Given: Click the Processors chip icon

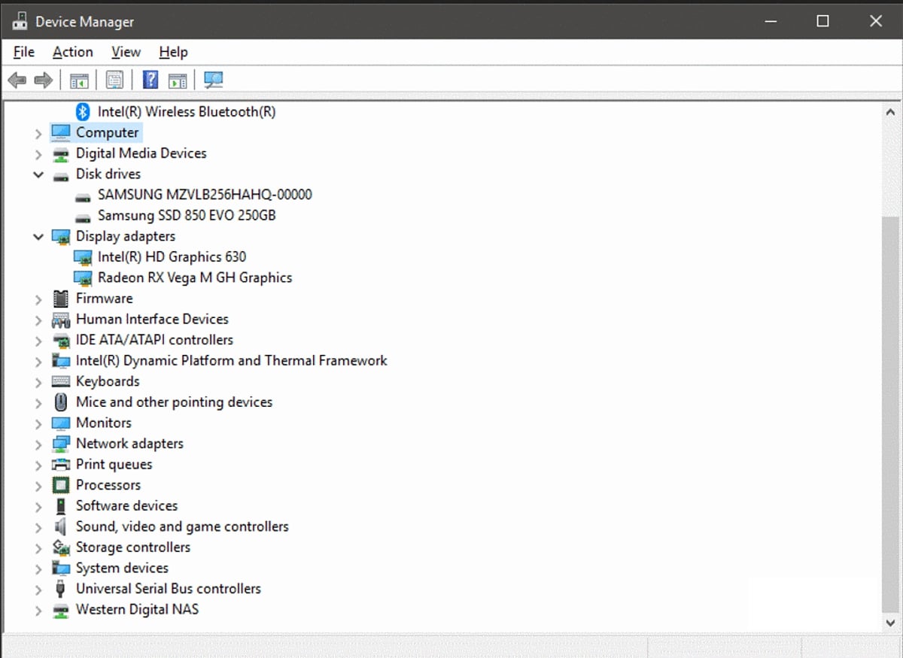Looking at the screenshot, I should click(x=61, y=485).
